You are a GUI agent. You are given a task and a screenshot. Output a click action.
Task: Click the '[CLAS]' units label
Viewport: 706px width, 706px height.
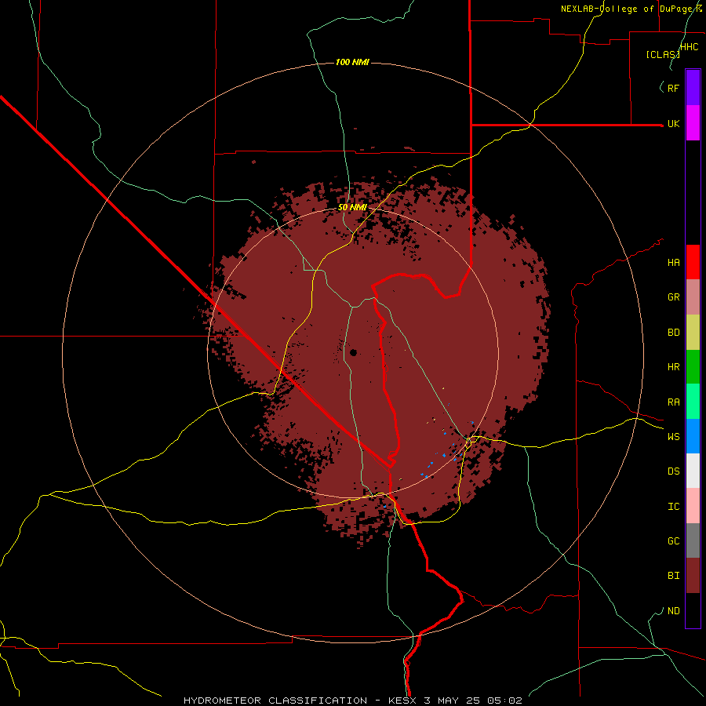(663, 55)
